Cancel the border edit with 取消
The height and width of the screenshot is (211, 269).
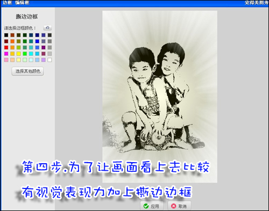coord(179,206)
